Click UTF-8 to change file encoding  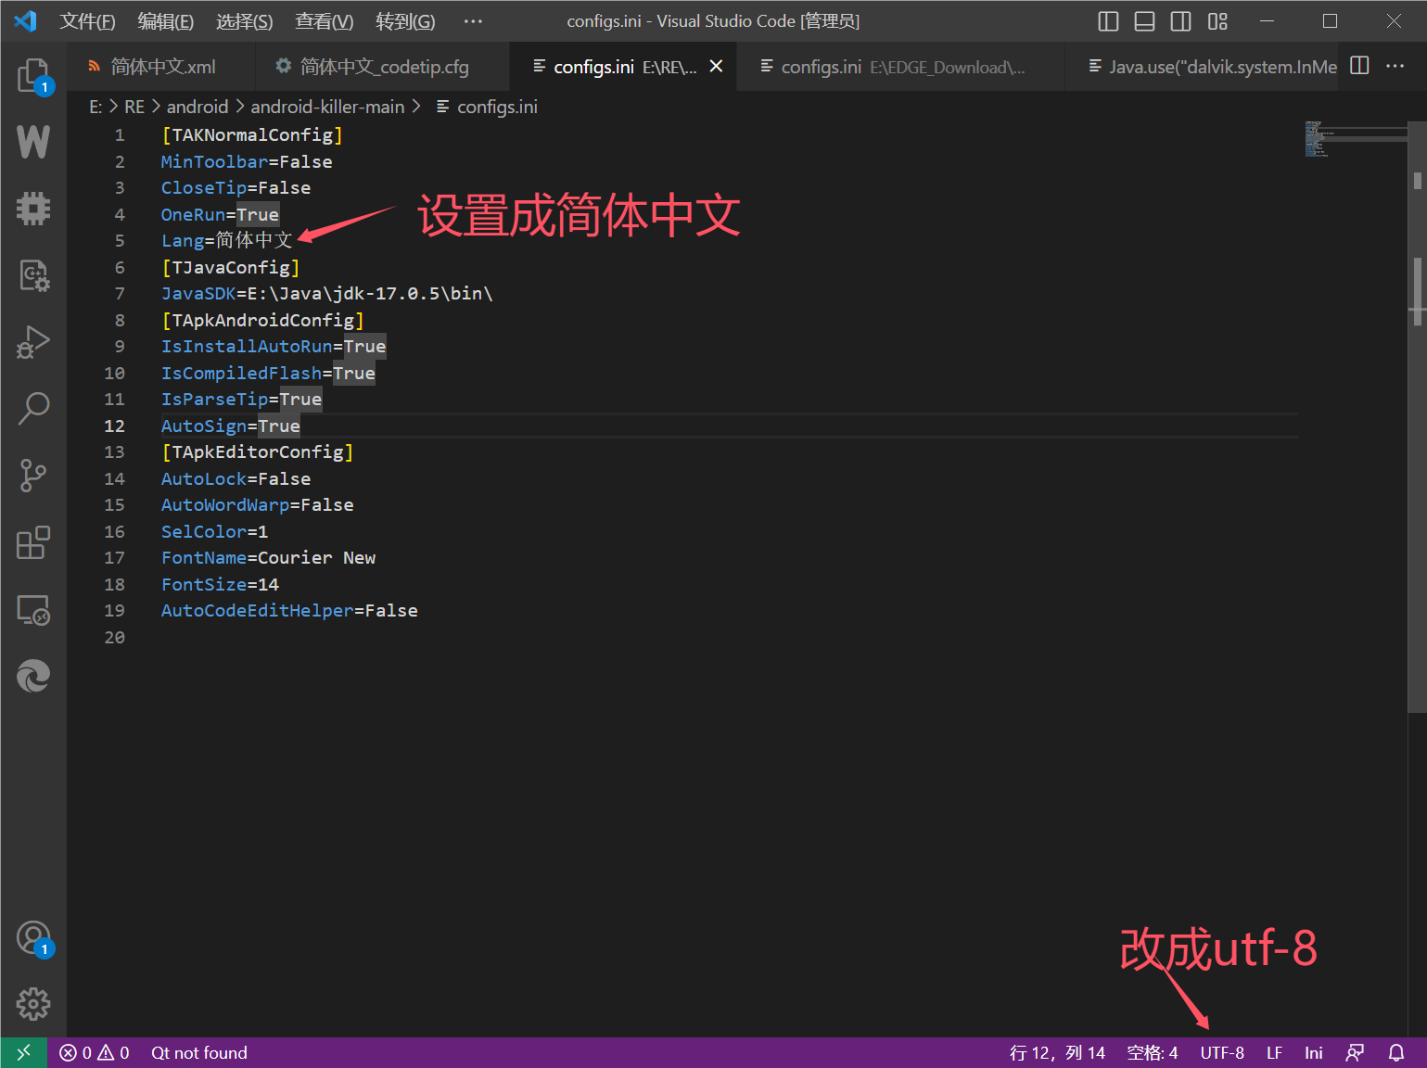(1221, 1052)
